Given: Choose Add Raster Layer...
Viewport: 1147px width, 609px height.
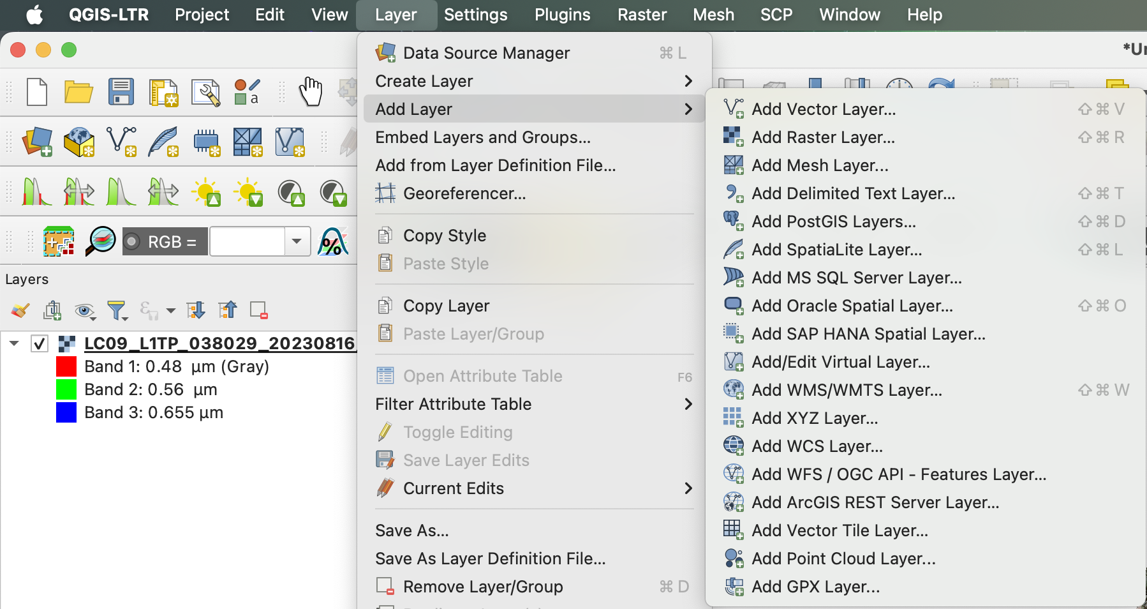Looking at the screenshot, I should [926, 137].
